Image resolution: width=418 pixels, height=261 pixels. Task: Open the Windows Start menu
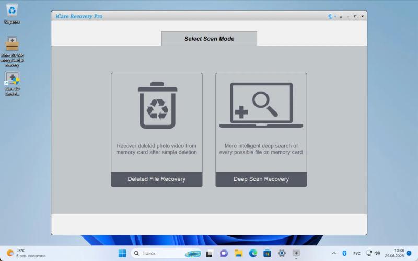click(122, 253)
